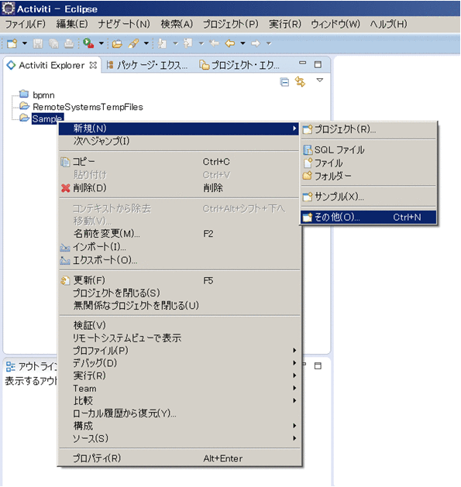Open the ナビゲート(N) menu
Viewport: 461px width, 487px height.
coord(124,24)
